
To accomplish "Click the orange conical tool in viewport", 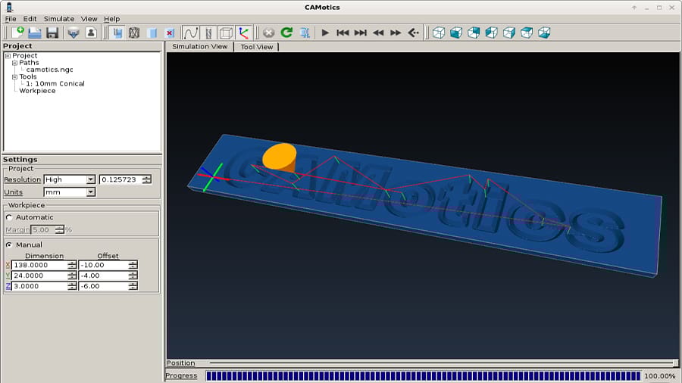I will 280,158.
